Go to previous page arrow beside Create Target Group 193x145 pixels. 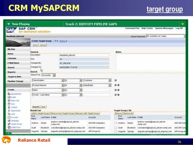pos(55,41)
